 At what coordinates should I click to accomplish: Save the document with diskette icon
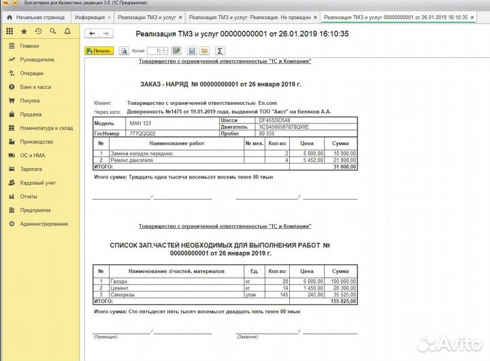click(x=192, y=50)
